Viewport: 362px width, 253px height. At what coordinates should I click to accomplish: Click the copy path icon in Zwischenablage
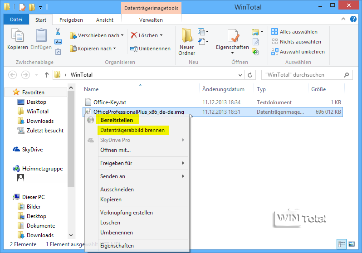[58, 42]
